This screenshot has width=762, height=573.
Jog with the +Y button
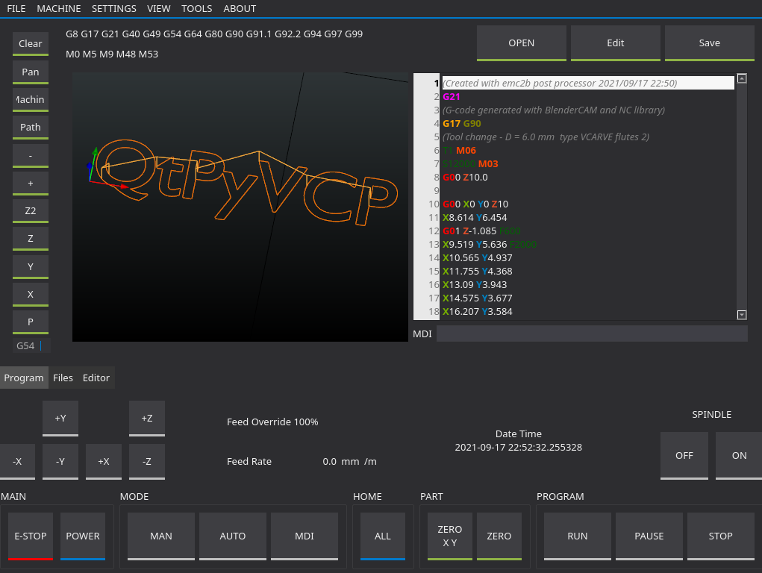[x=60, y=419]
